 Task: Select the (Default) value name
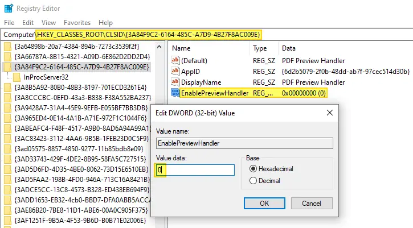(194, 61)
